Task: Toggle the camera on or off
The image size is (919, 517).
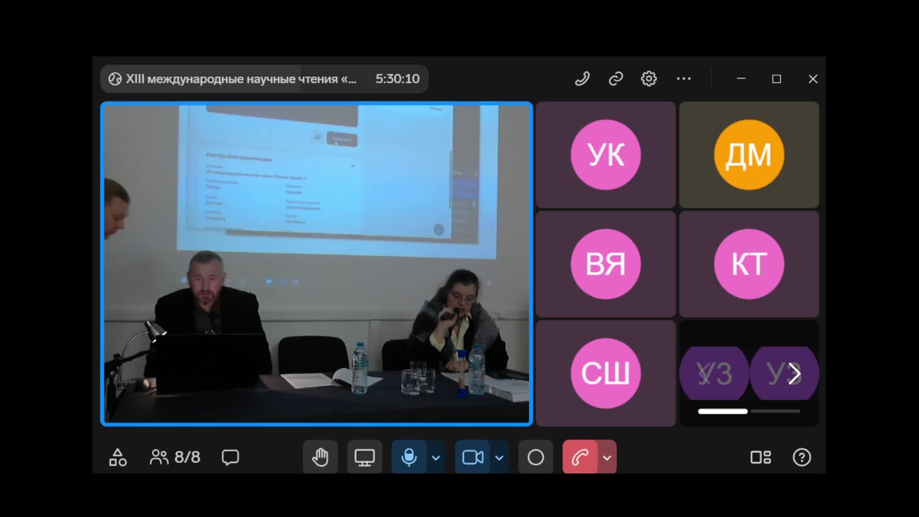Action: pyautogui.click(x=472, y=457)
